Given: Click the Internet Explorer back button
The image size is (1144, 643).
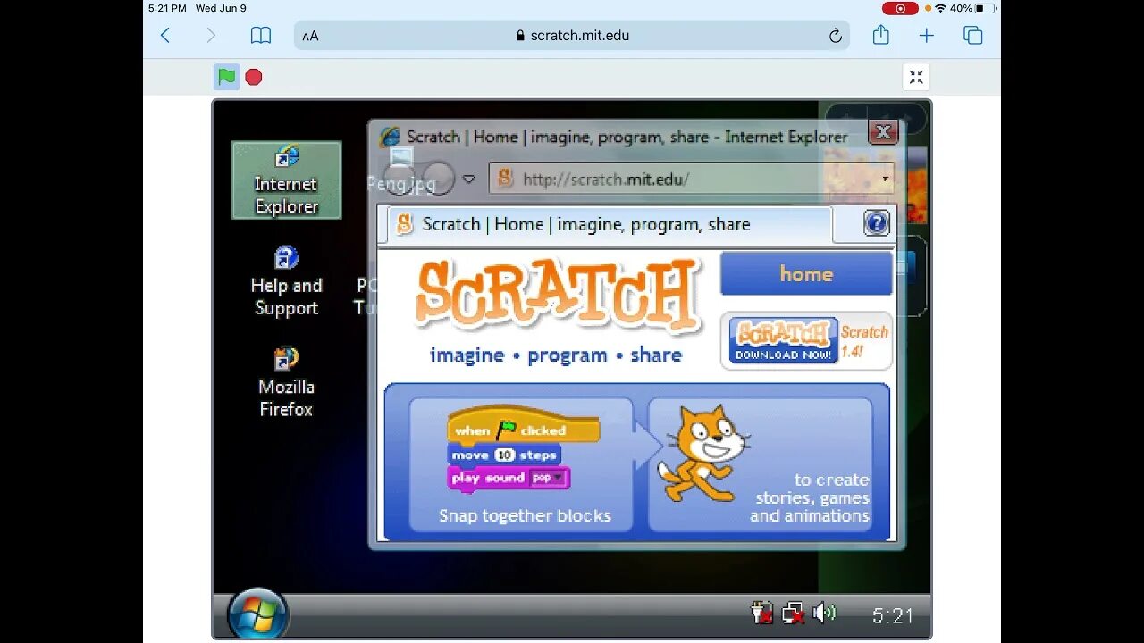Looking at the screenshot, I should [400, 179].
